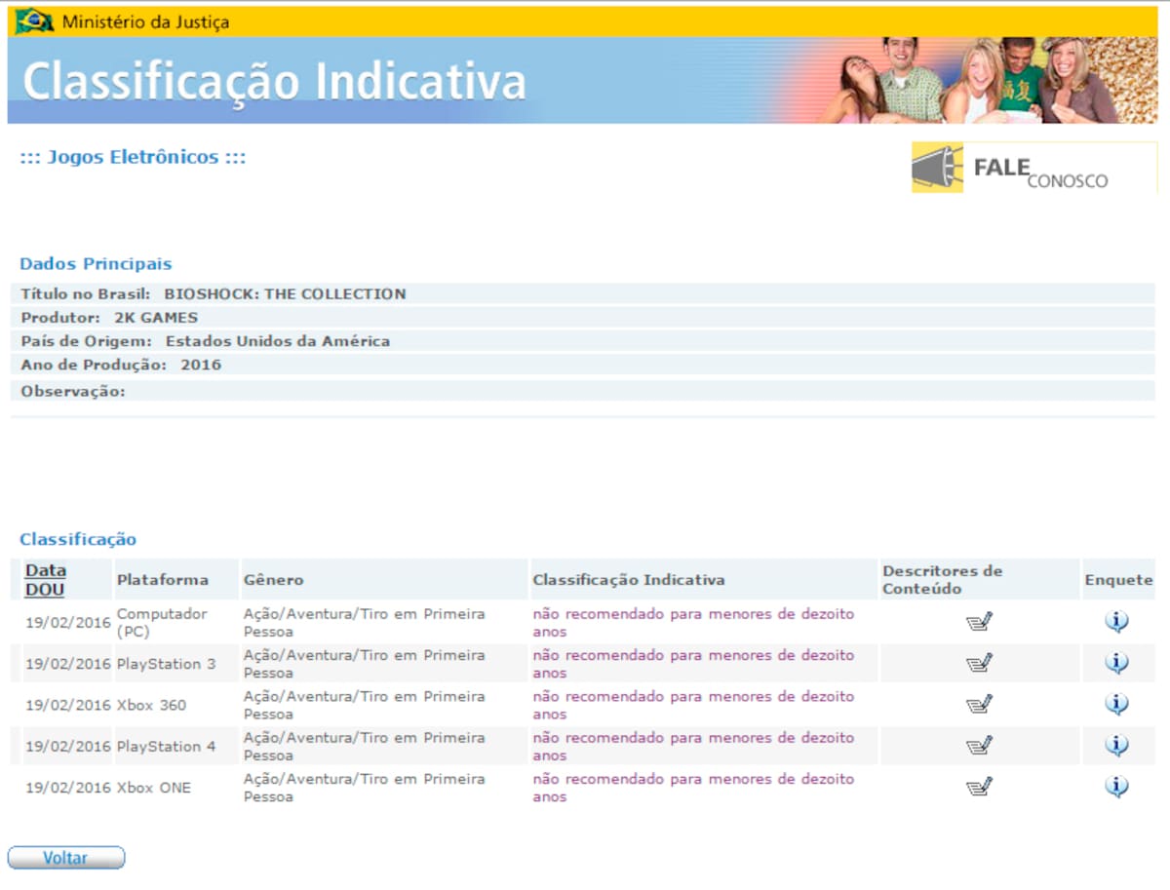Click the Jogos Eletrônicos section heading

(x=133, y=157)
